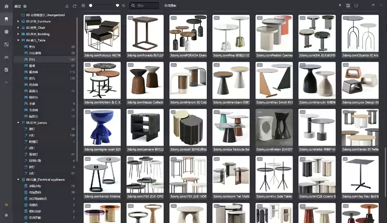Refresh the category tree
Image resolution: width=387 pixels, height=223 pixels.
point(74,6)
